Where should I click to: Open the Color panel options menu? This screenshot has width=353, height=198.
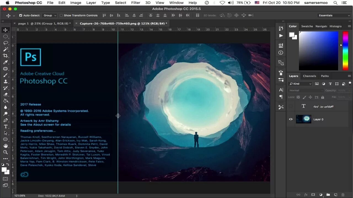349,26
